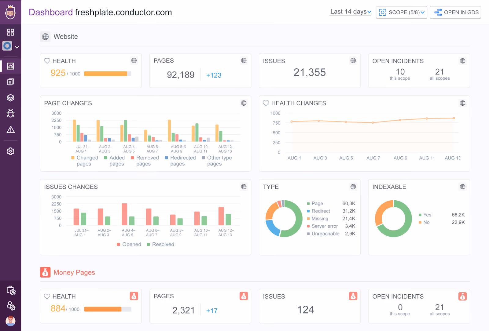This screenshot has width=489, height=331.
Task: Toggle Opened legend in Issues Changes
Action: coord(129,244)
